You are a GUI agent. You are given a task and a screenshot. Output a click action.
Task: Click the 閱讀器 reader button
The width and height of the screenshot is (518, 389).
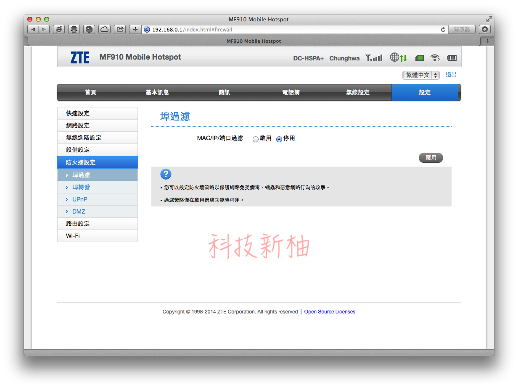462,29
